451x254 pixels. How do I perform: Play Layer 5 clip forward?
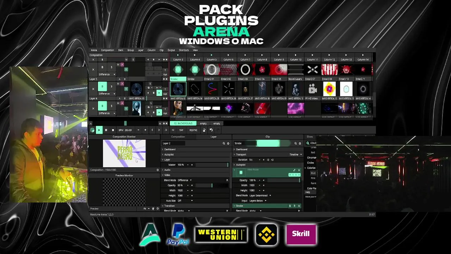[x=159, y=93]
